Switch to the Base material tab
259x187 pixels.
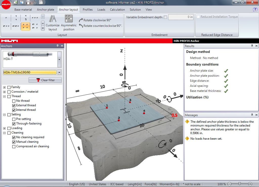23,10
